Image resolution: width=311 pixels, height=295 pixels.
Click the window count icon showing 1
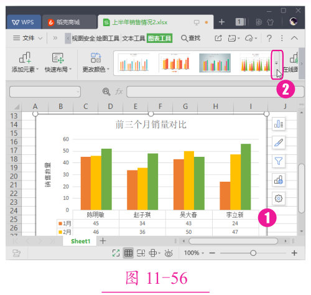point(241,22)
